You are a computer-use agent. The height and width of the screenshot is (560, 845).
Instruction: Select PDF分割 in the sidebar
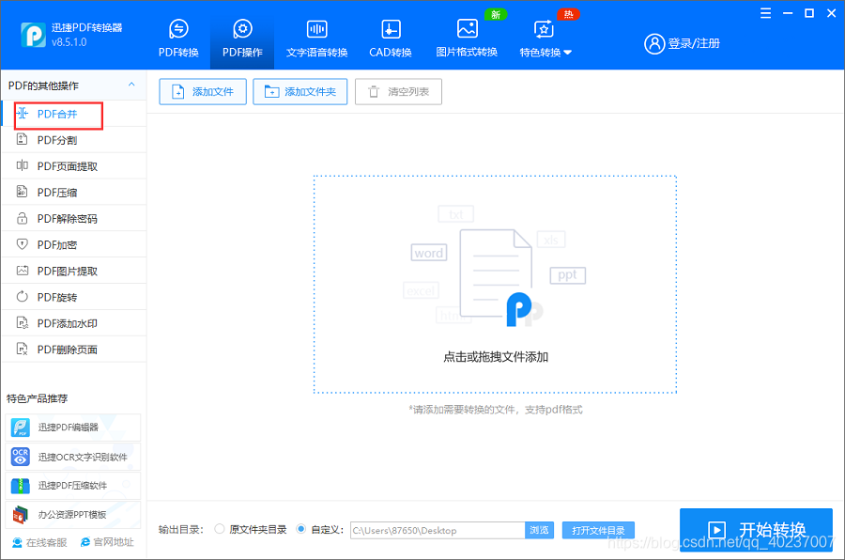(74, 140)
